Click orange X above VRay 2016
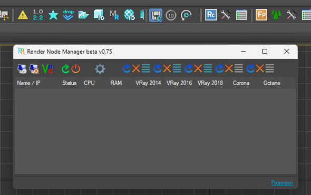The image size is (311, 195). 167,68
